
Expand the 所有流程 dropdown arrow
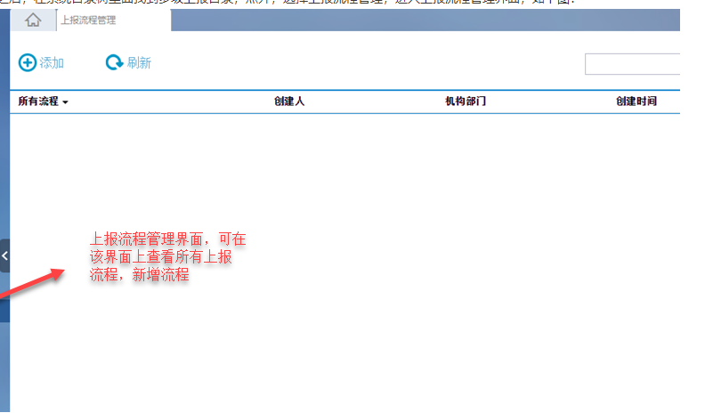click(x=65, y=102)
